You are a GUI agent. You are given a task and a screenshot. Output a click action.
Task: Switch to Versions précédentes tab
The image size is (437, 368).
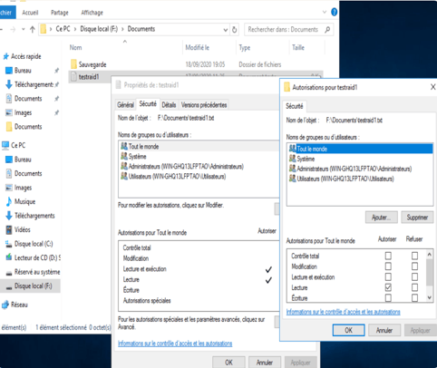204,105
